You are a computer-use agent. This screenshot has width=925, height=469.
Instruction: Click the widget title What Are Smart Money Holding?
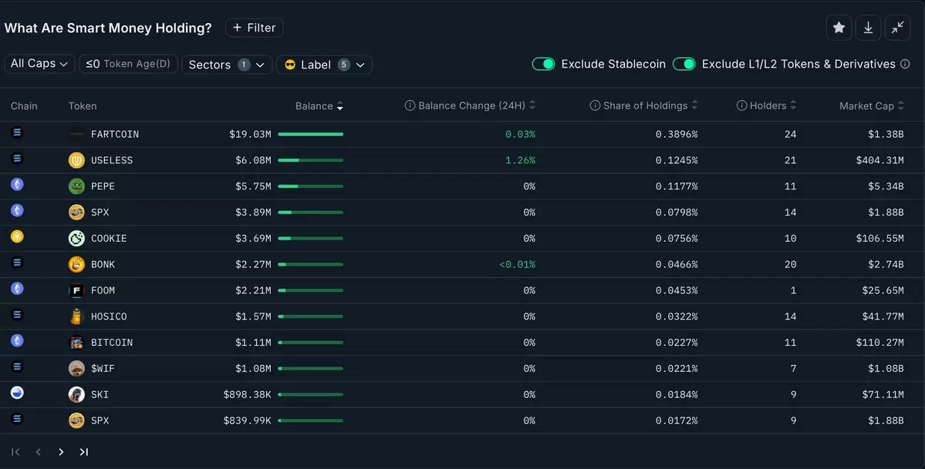108,28
